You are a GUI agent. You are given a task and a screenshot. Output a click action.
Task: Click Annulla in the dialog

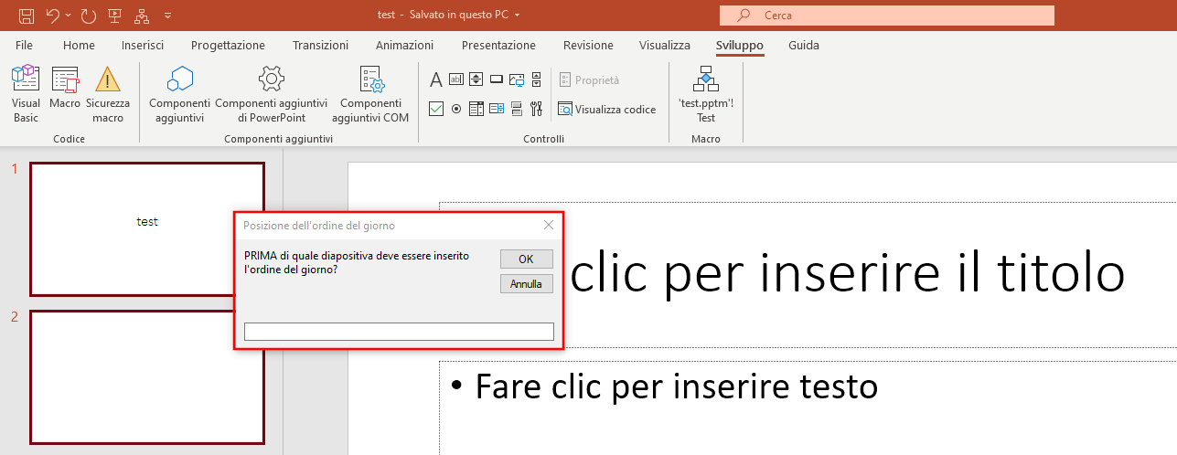point(527,284)
